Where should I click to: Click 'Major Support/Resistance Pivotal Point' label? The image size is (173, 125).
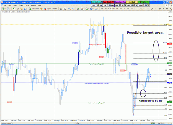[97, 84]
